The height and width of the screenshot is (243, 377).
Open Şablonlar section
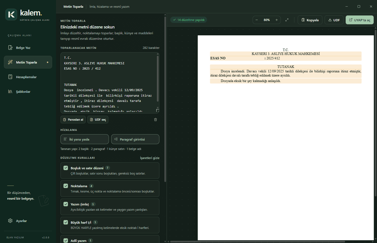[28, 92]
